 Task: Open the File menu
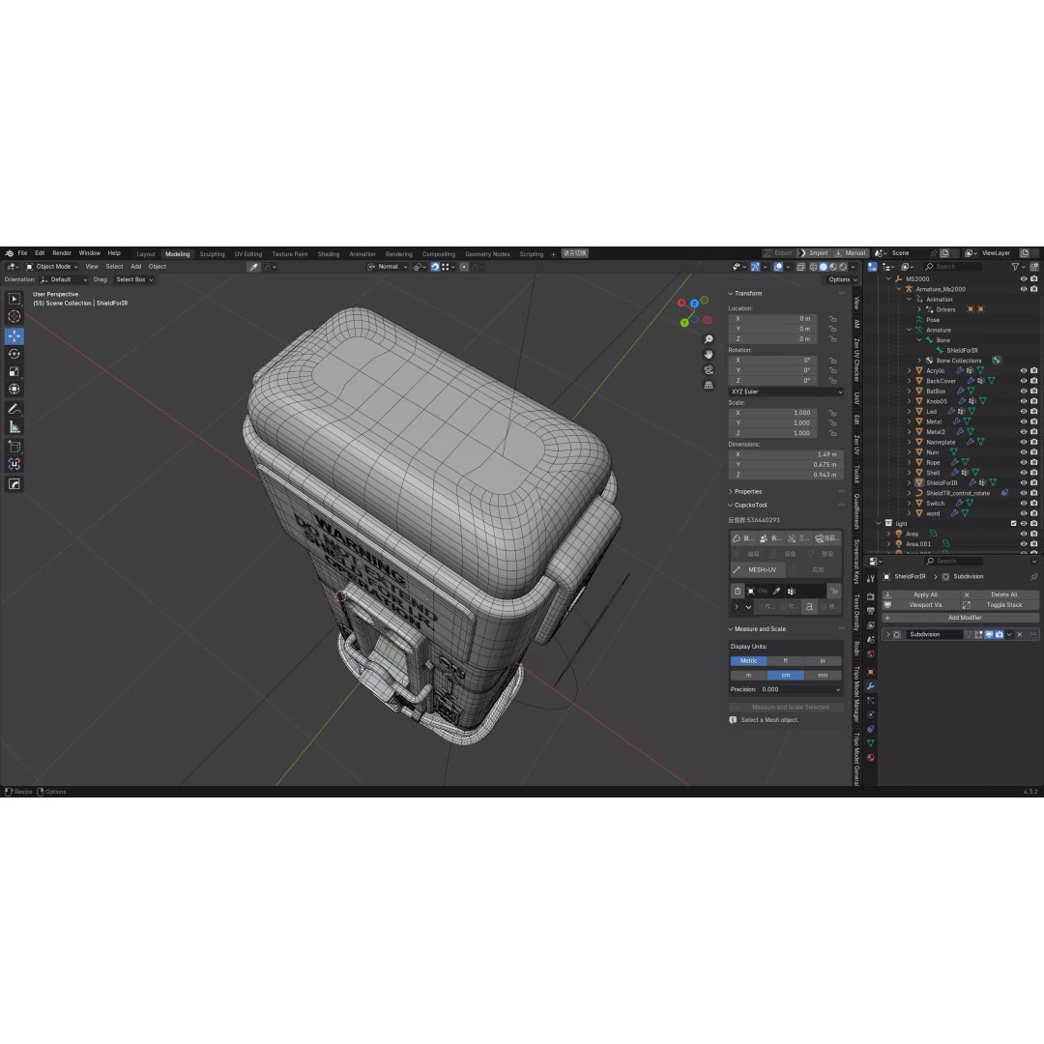point(22,253)
